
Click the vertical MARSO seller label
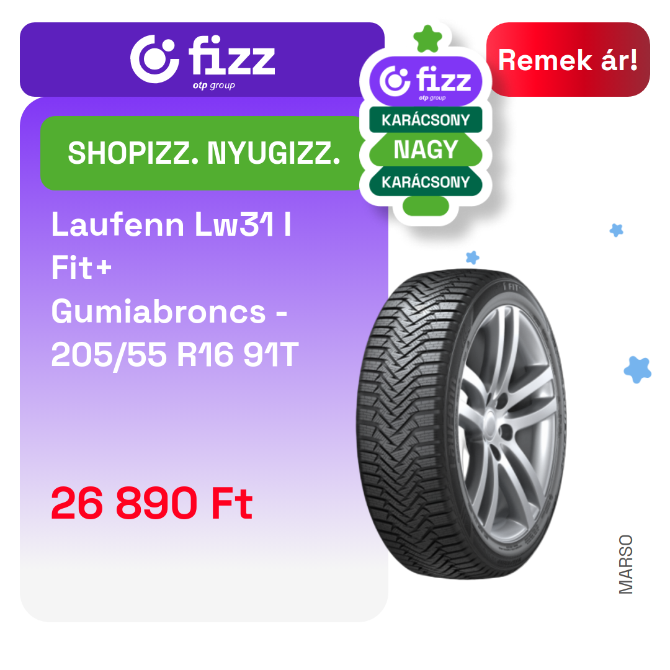(625, 565)
